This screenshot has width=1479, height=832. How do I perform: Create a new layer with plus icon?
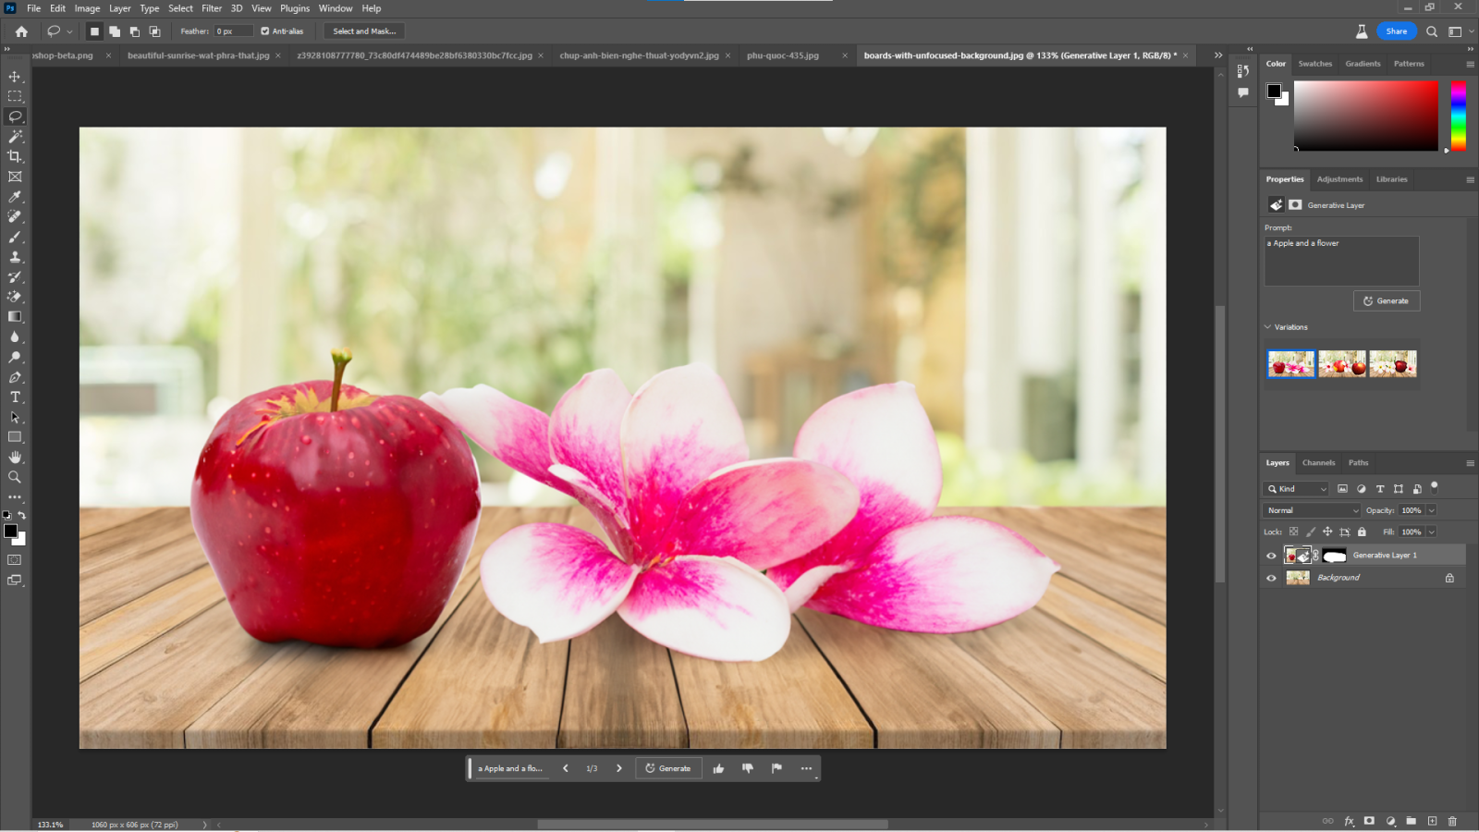(1432, 821)
